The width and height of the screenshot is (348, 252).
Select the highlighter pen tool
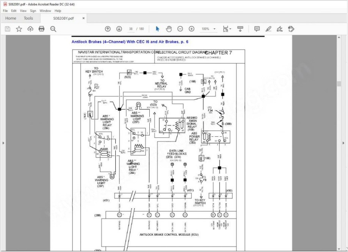point(268,29)
